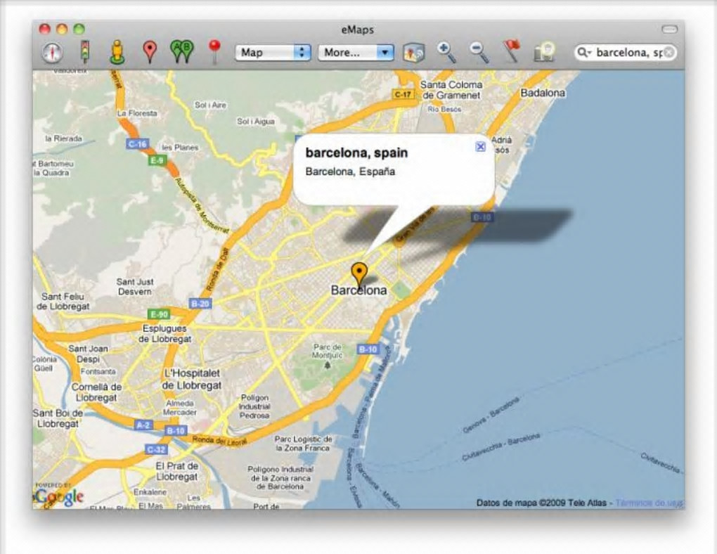Click the yellow minimize window button

[x=62, y=30]
